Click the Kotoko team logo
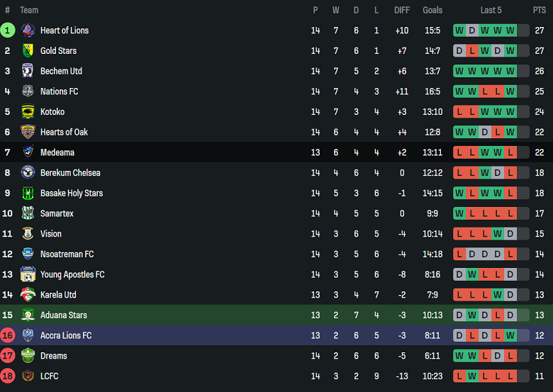This screenshot has height=392, width=553. click(28, 112)
